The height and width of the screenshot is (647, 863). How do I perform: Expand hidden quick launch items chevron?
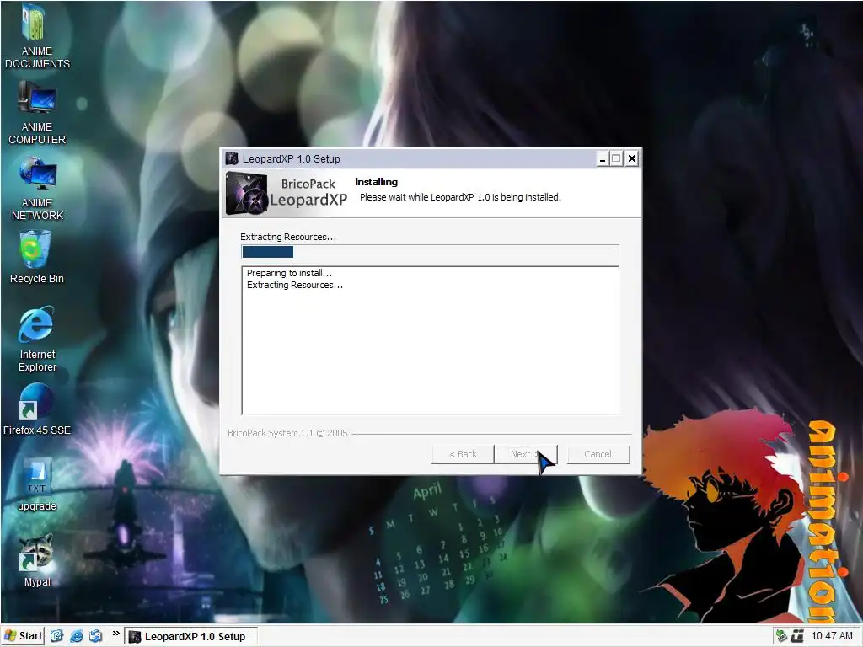[x=115, y=634]
